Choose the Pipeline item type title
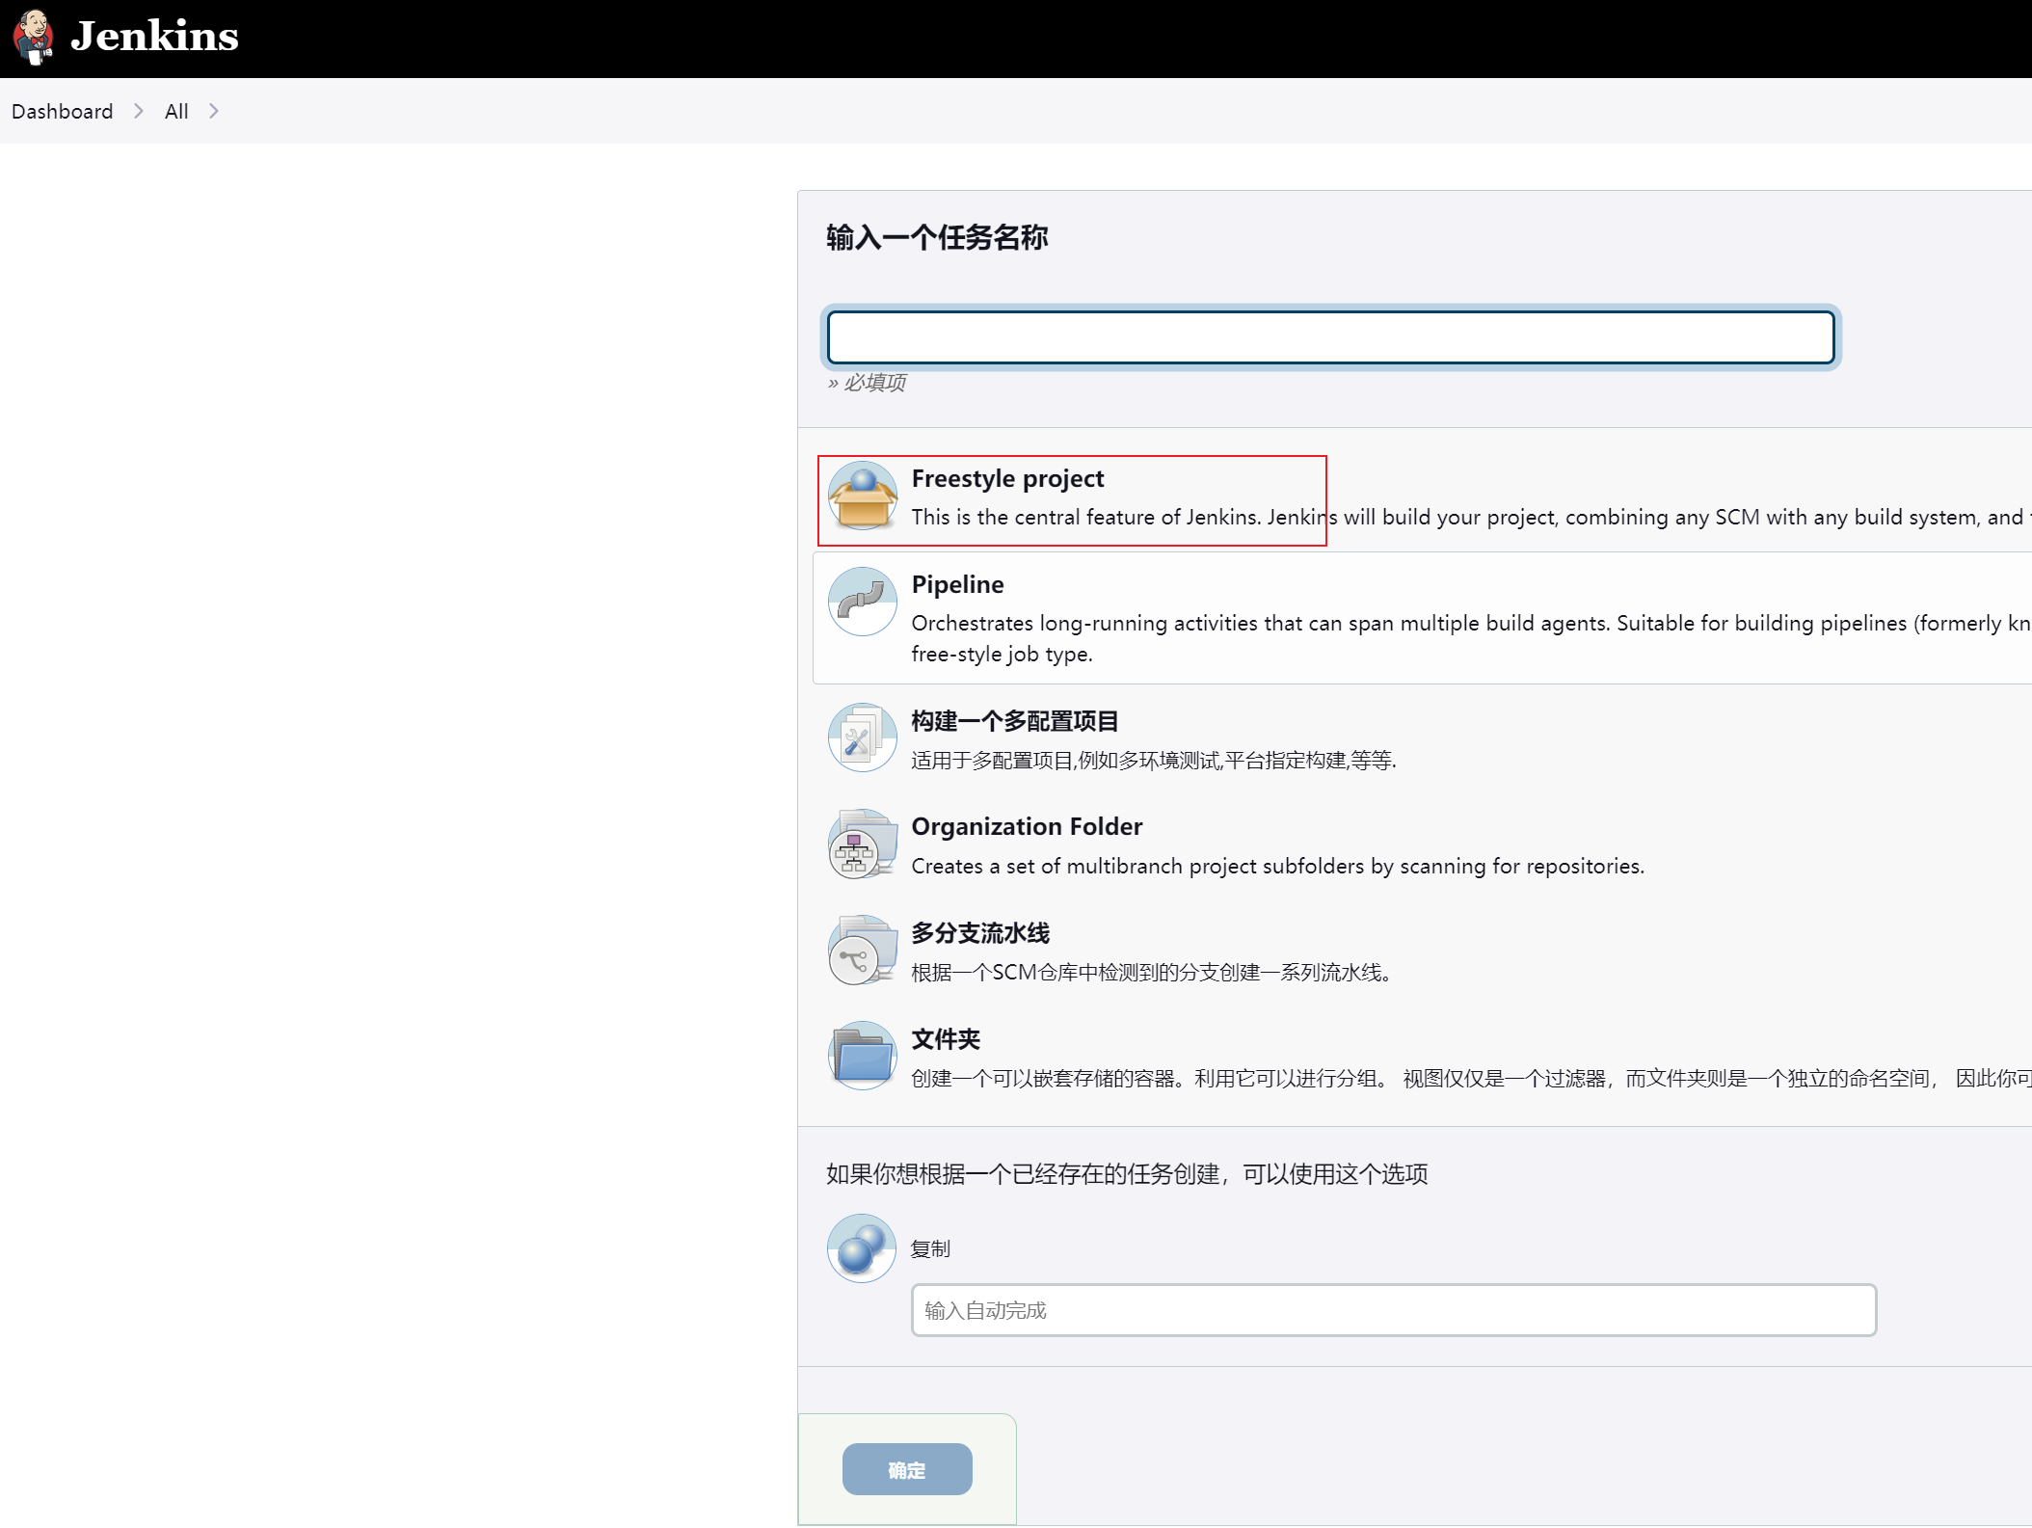 [x=957, y=584]
